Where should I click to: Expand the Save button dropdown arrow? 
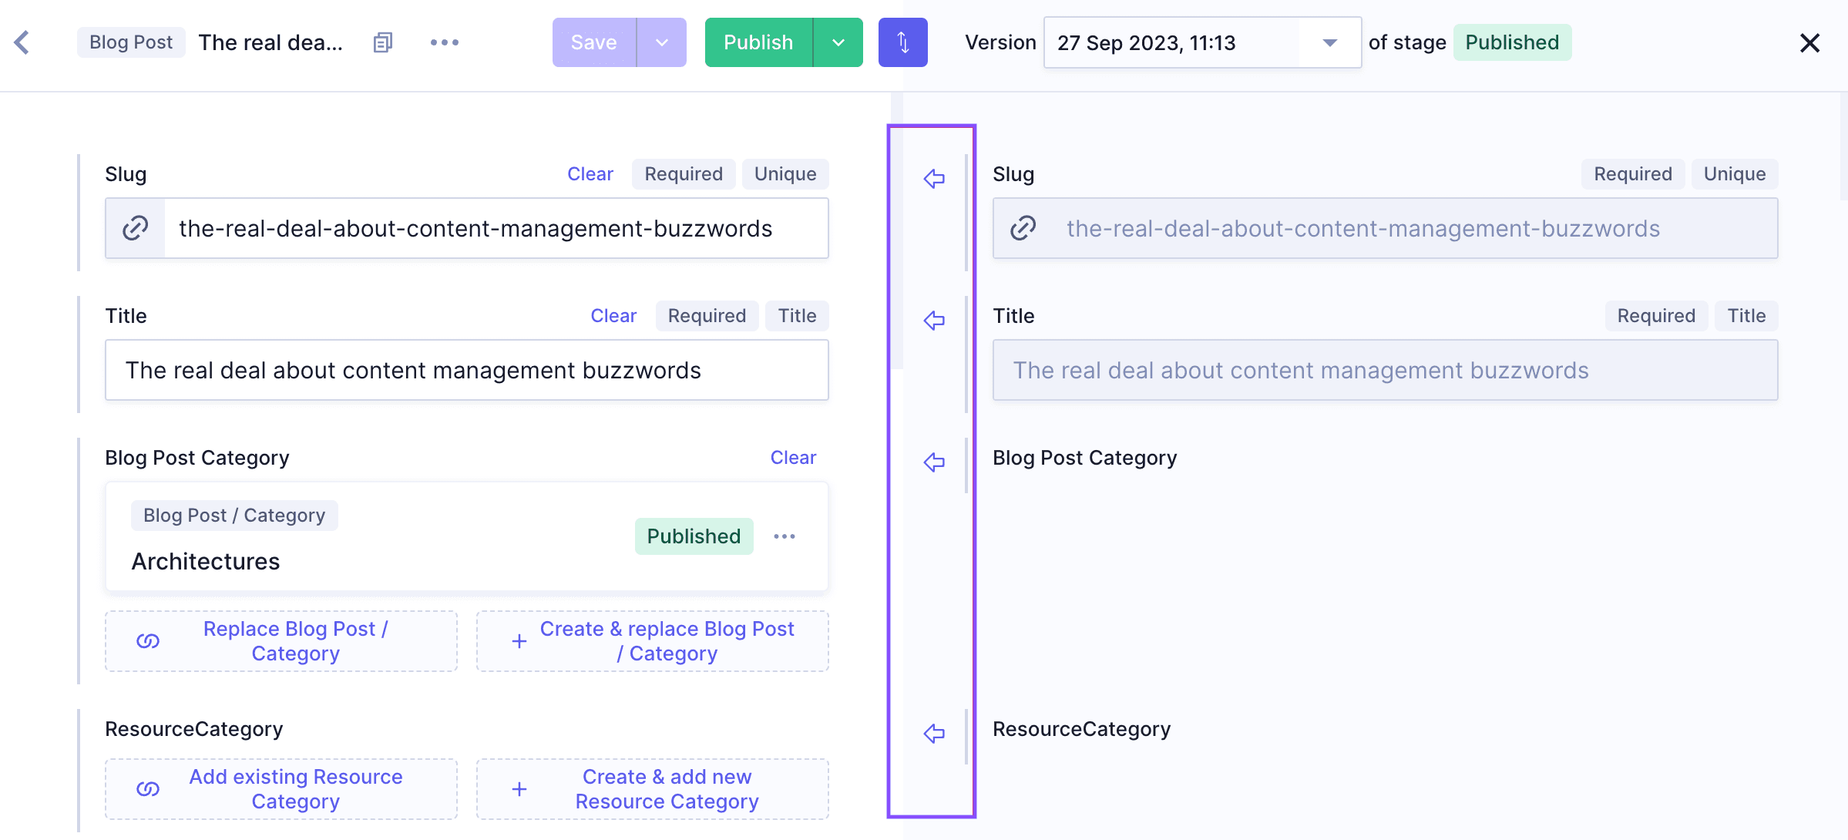661,42
